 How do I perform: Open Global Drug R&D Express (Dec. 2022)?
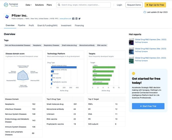click(151, 40)
